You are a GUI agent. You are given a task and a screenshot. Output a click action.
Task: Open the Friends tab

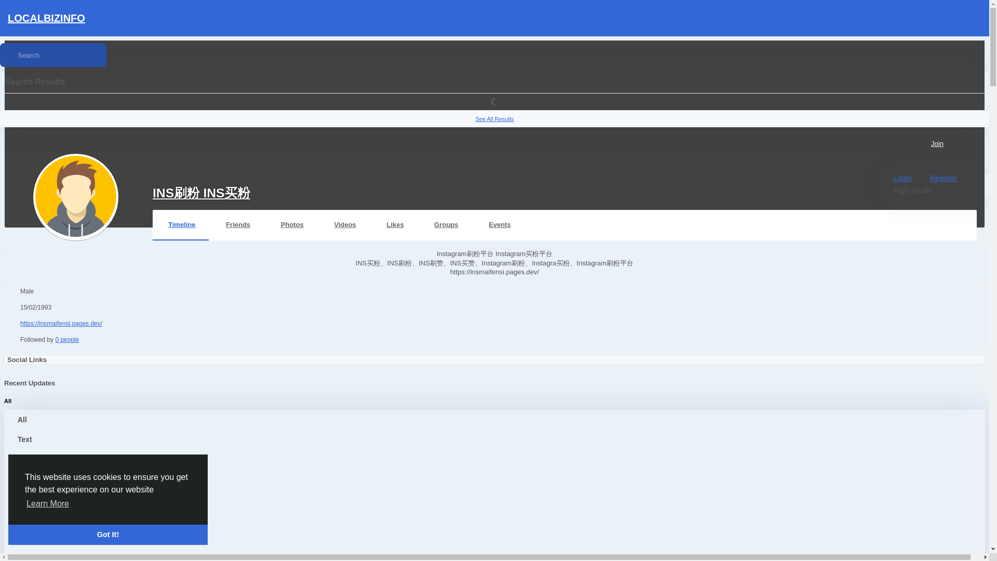click(238, 225)
